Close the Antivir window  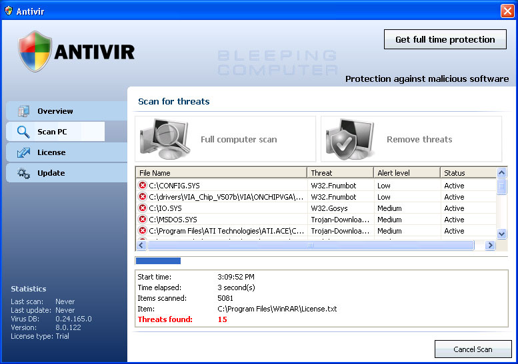pos(507,11)
